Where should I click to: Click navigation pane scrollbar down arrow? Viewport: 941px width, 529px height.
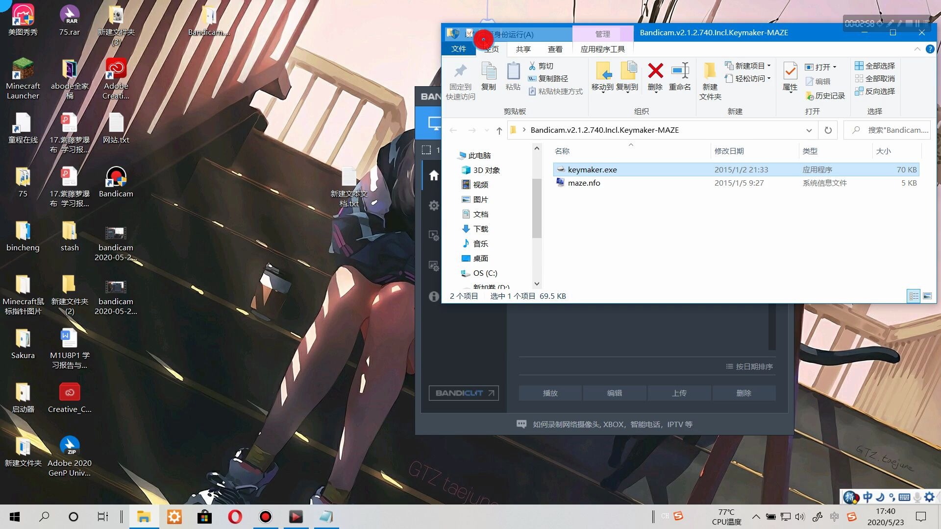[537, 284]
